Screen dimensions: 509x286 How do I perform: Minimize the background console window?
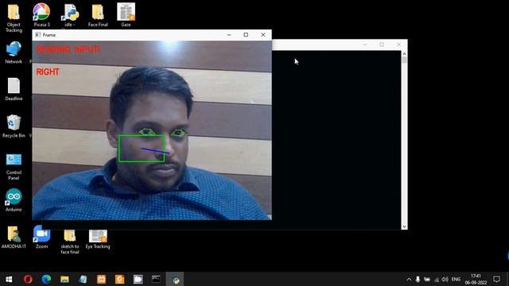pos(365,44)
